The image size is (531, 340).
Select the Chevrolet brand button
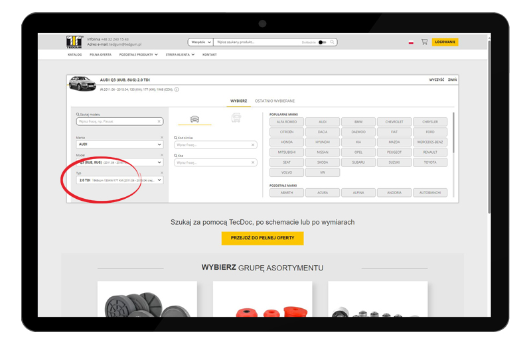click(x=394, y=122)
